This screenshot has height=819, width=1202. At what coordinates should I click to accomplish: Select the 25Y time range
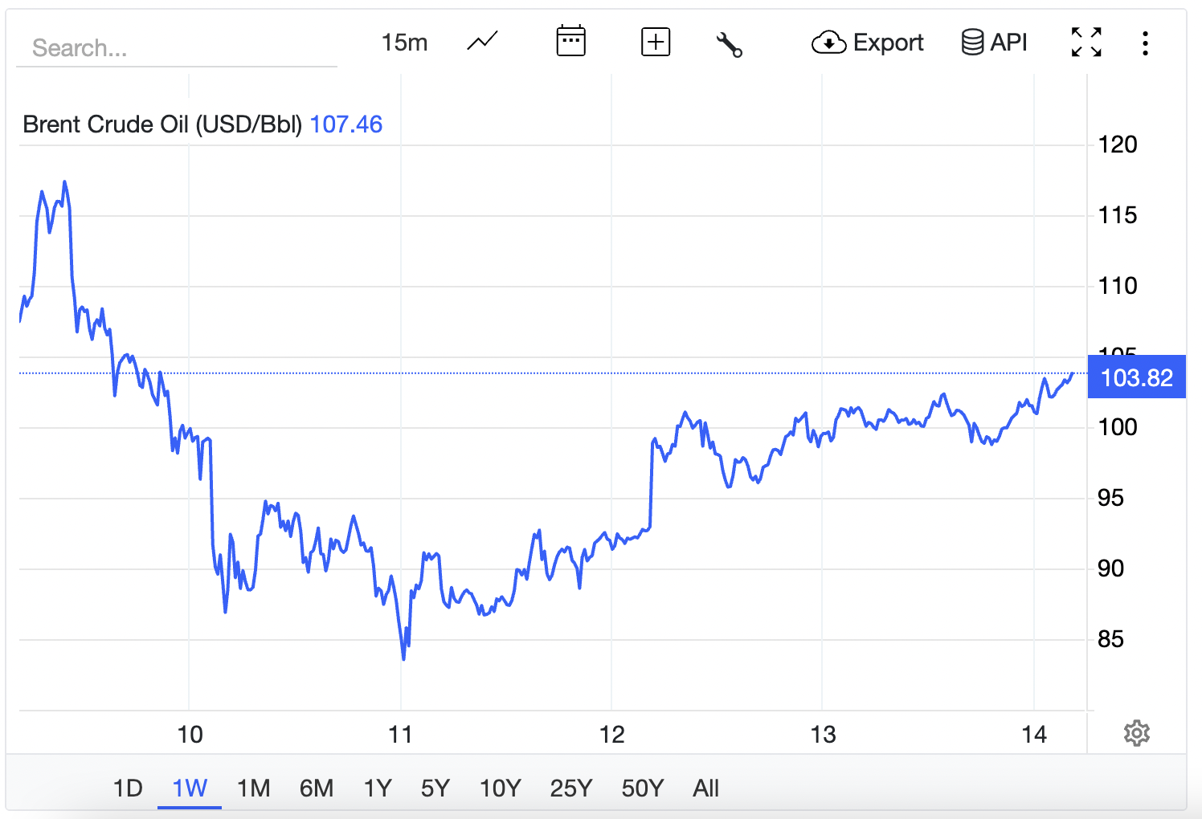point(570,788)
